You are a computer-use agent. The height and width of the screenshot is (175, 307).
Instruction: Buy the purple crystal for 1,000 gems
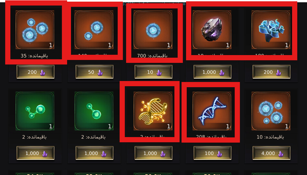212,72
